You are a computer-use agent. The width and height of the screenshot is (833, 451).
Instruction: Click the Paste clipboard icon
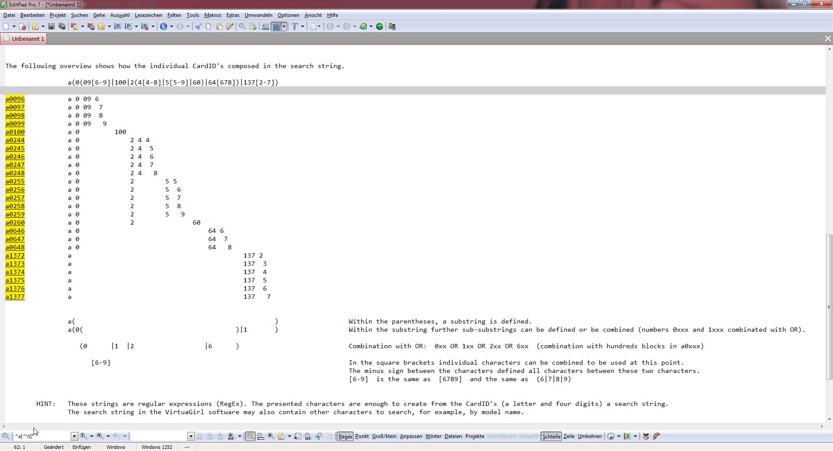click(x=219, y=26)
